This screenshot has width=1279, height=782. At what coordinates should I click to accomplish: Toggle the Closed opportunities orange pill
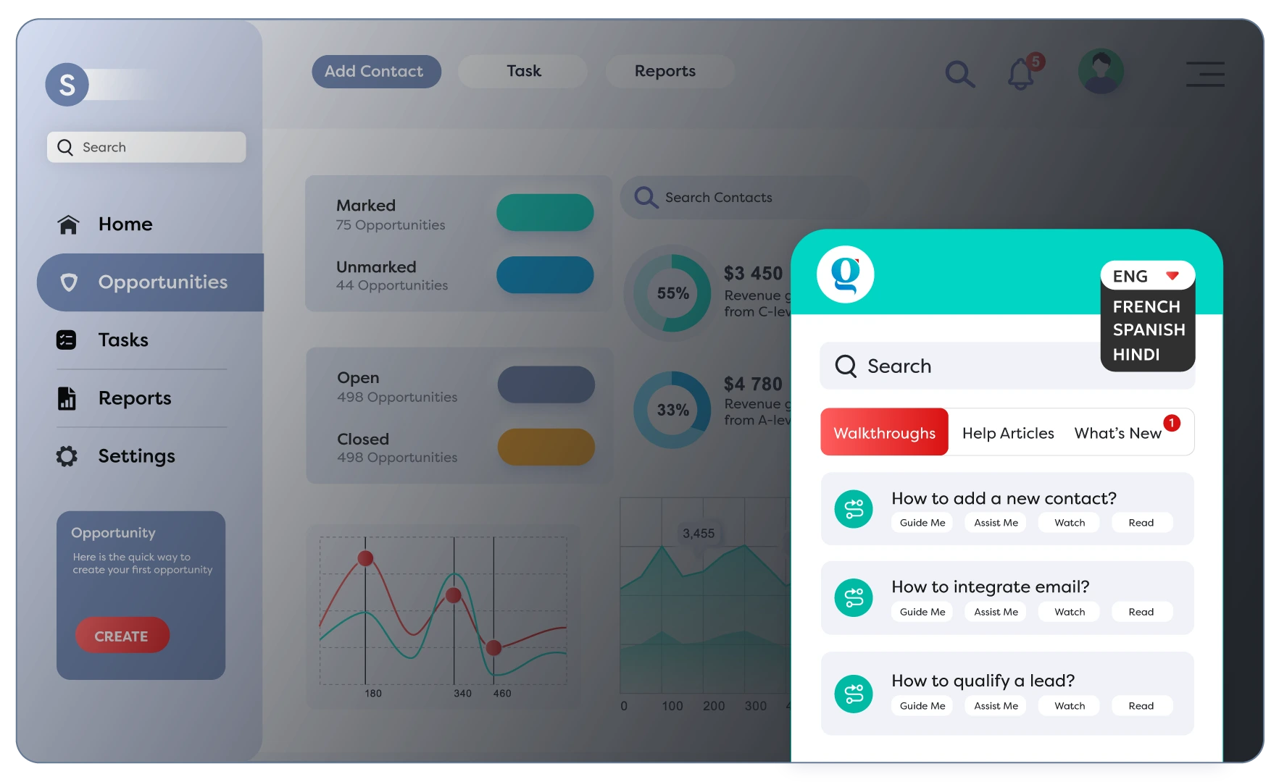[x=546, y=447]
